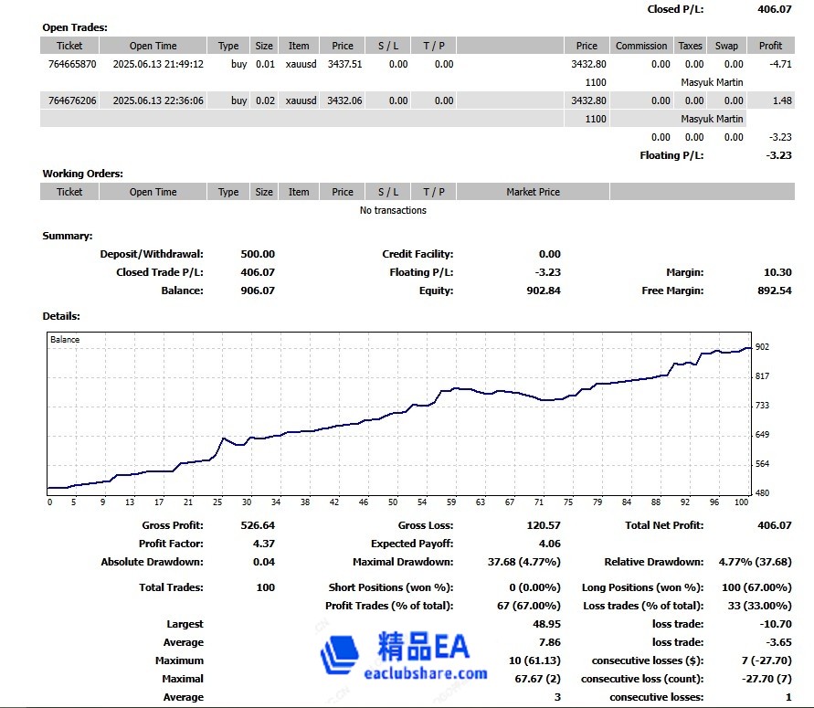Click the Item column header
814x708 pixels.
tap(299, 45)
